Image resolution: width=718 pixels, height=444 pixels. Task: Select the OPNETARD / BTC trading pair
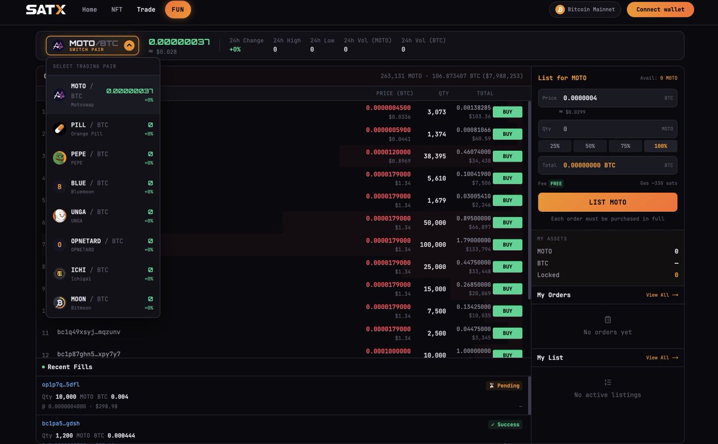(103, 245)
